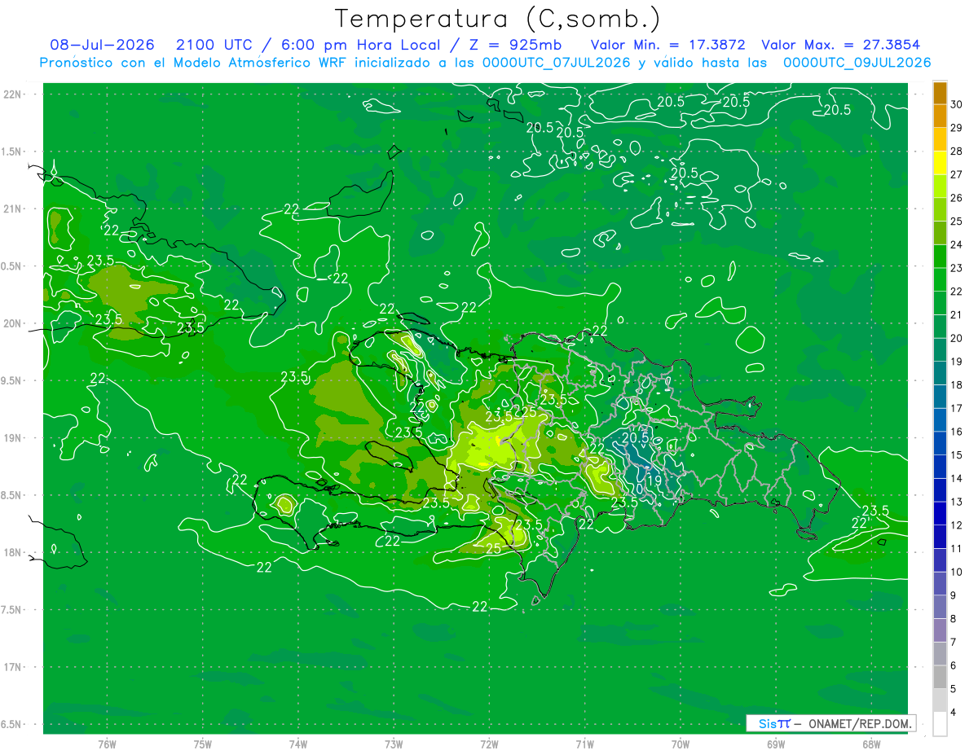Screen dimensions: 978x755
Task: Click the "74W" longitude axis label
Action: (298, 744)
